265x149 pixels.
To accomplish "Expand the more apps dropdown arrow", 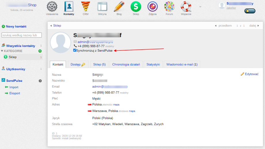I will click(200, 7).
